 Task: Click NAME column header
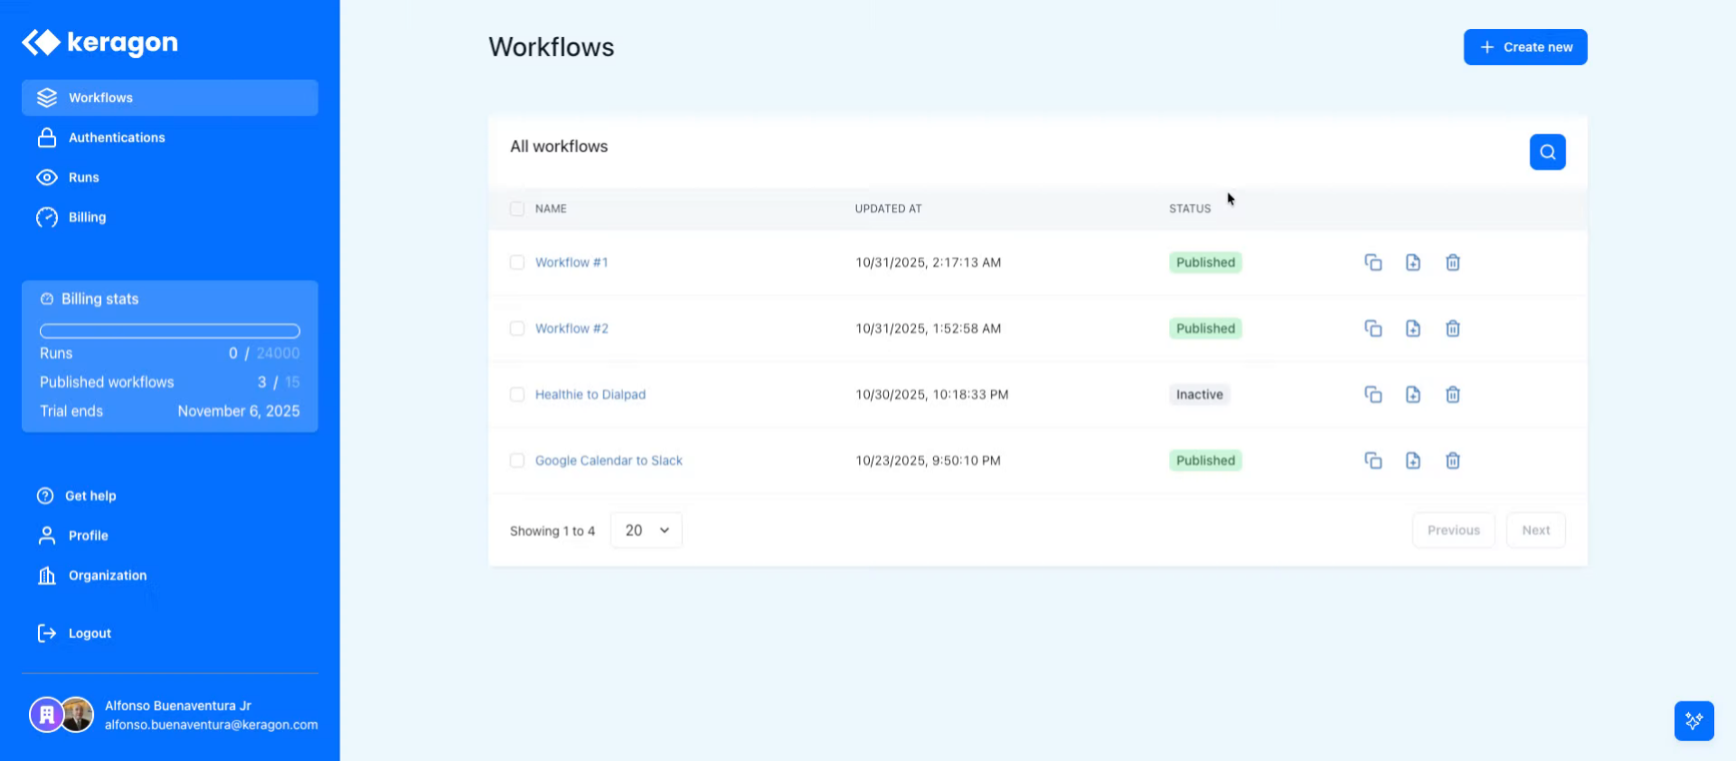point(551,209)
